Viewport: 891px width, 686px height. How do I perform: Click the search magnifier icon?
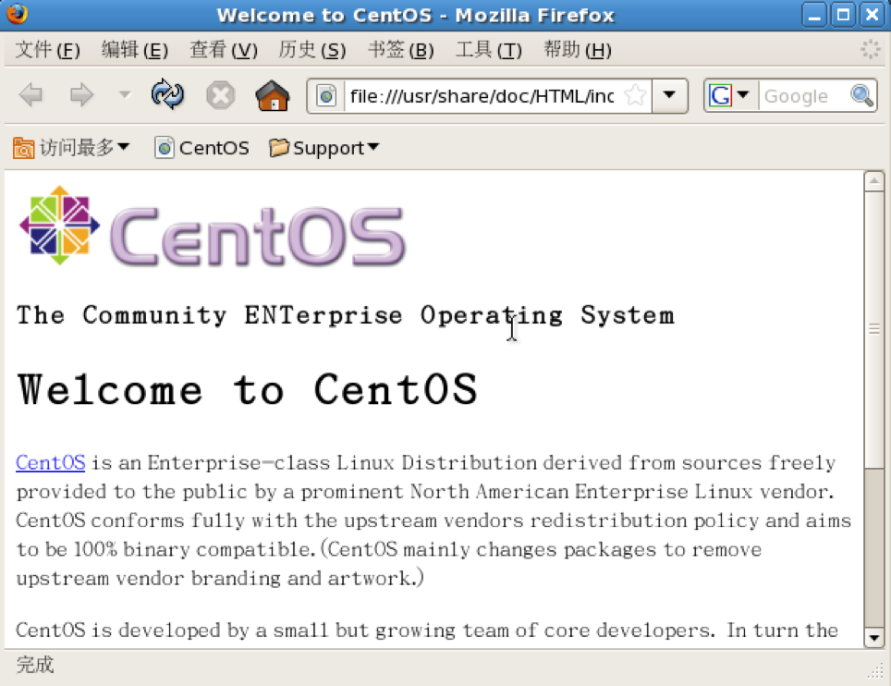click(x=862, y=95)
